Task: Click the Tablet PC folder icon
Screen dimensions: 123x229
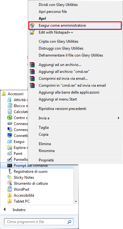Action: 10,201
